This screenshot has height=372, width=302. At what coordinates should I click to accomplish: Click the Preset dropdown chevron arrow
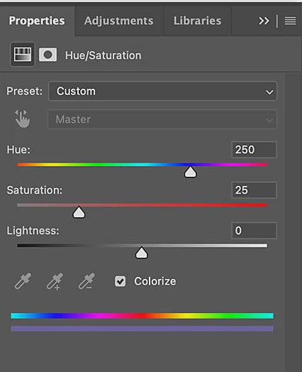click(x=269, y=92)
